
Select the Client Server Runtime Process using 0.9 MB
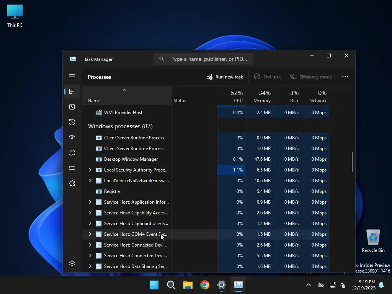tap(206, 138)
